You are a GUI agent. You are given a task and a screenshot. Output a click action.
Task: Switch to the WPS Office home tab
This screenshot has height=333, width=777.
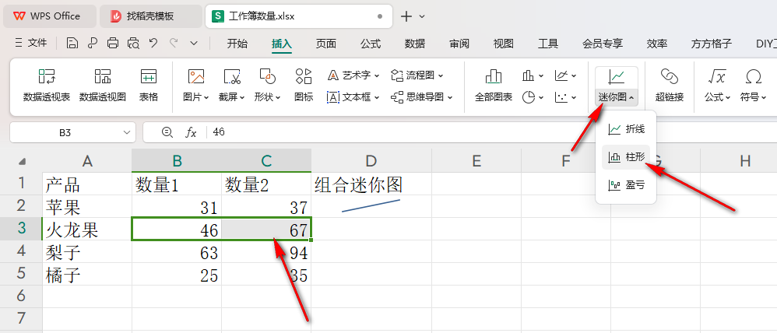50,16
